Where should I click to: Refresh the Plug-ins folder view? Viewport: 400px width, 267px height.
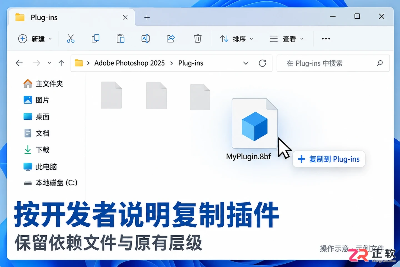click(262, 63)
